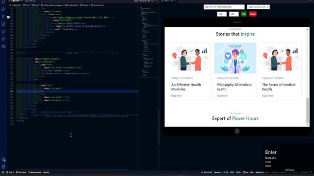
Task: Click the div.row breadcrumb item
Action: pos(84,5)
